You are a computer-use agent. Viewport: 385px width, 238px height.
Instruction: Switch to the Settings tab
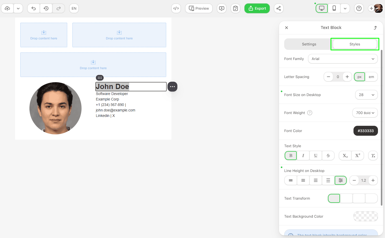pos(309,44)
